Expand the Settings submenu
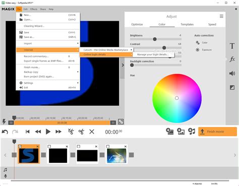 [x=48, y=83]
